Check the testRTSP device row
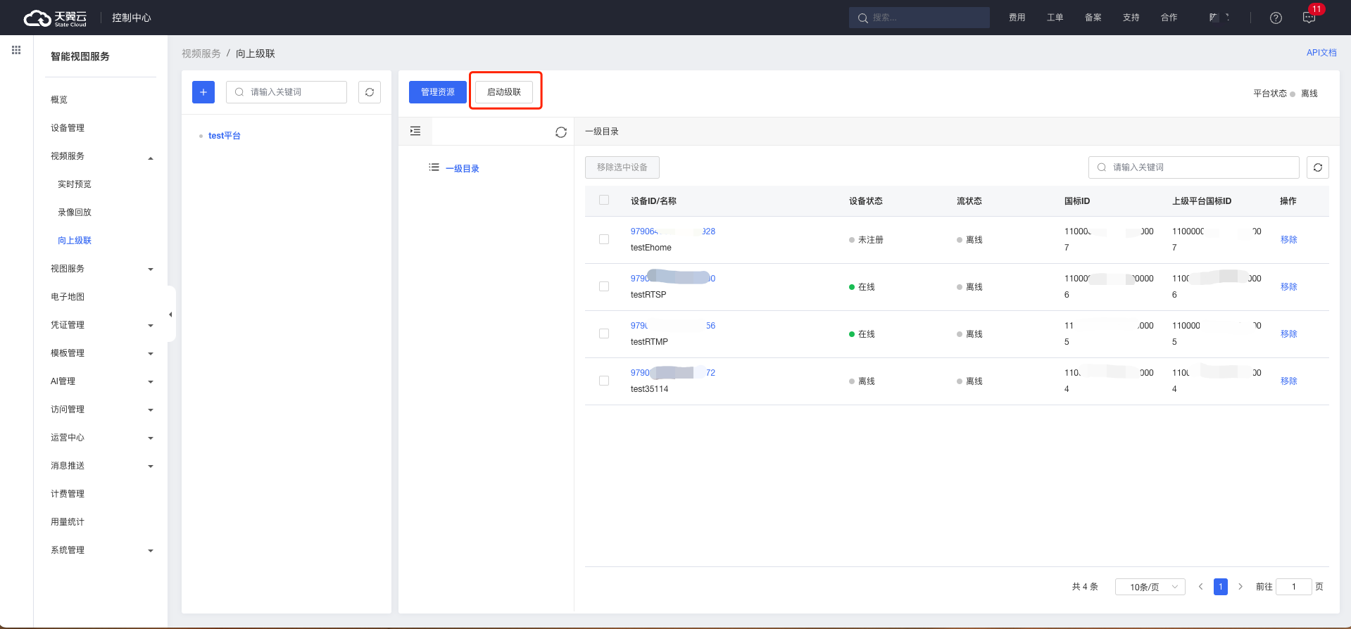Screen dimensions: 1351x629 point(604,286)
